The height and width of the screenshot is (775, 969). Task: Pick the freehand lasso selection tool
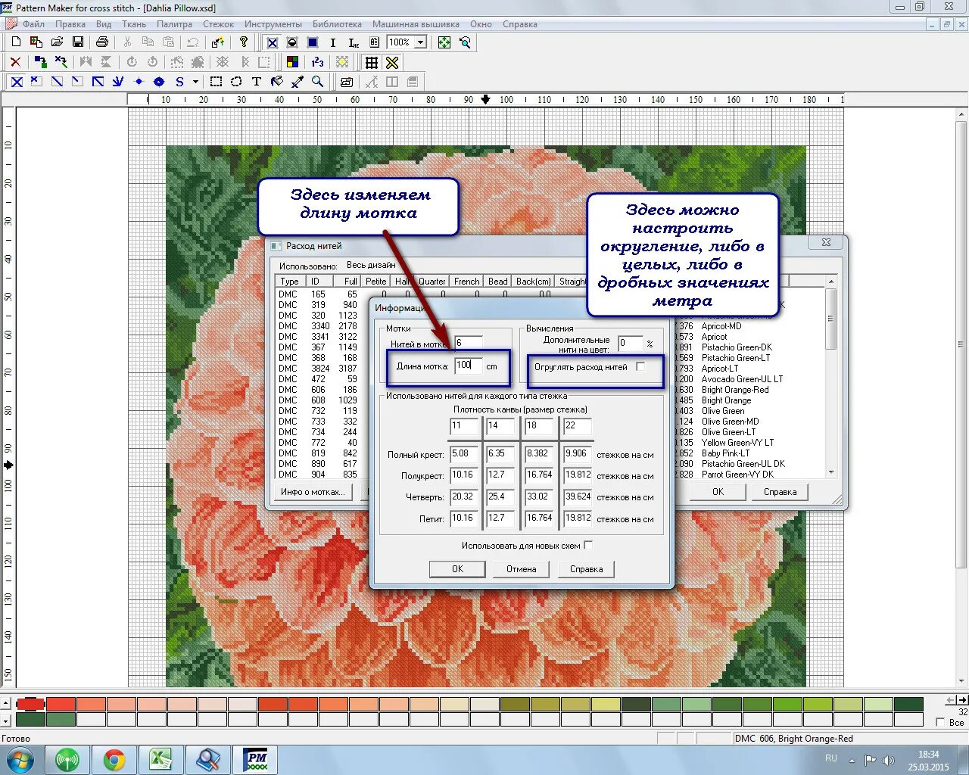click(236, 82)
